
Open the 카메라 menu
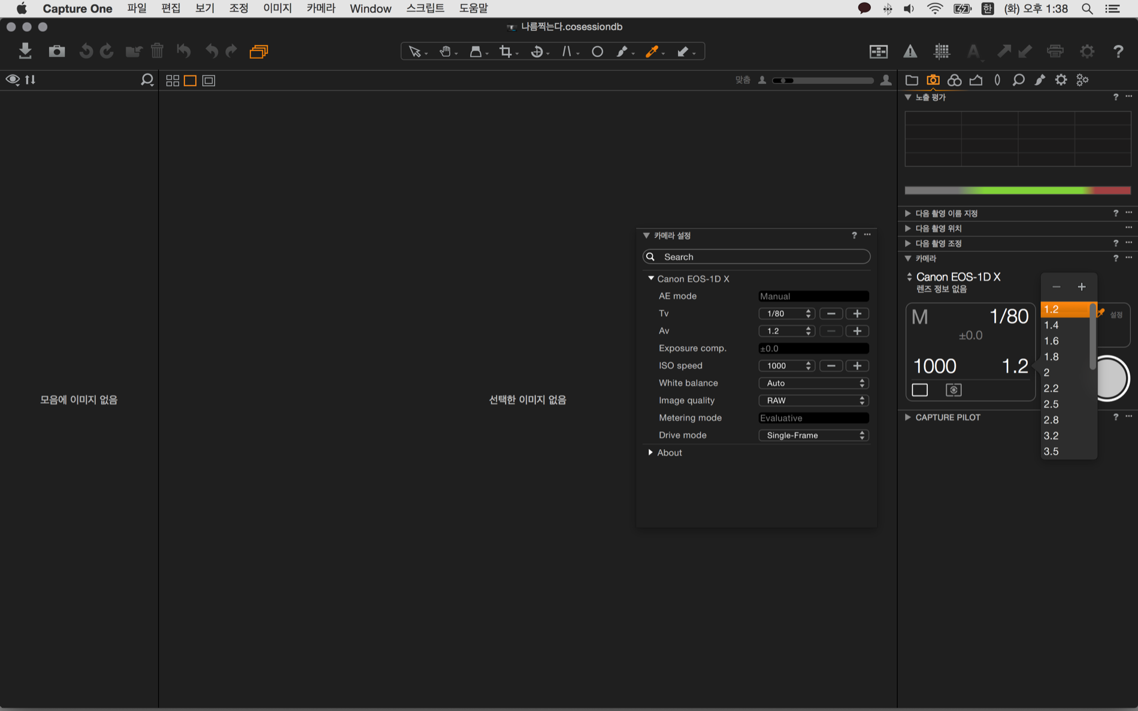pos(320,8)
